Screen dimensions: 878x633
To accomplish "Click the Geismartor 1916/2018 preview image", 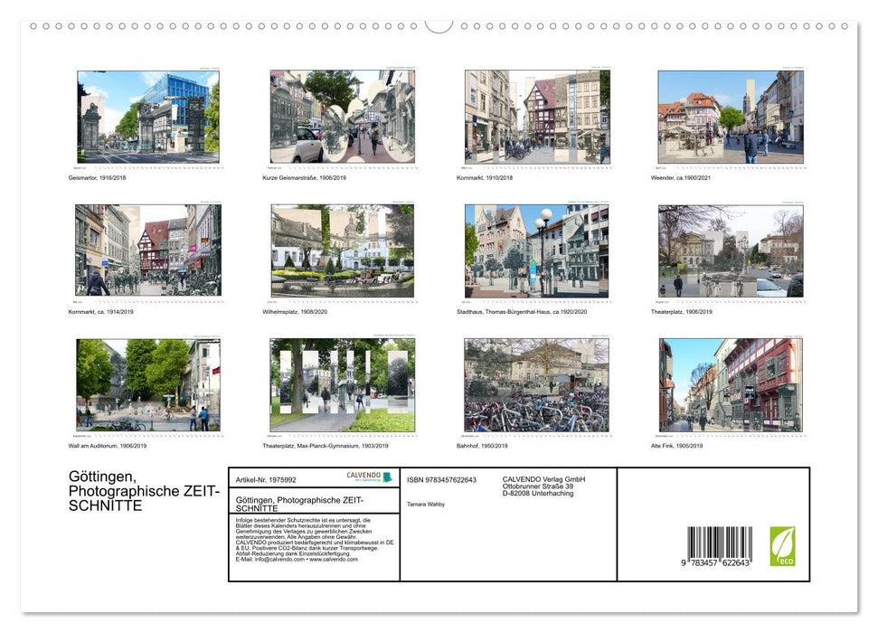I will tap(147, 118).
